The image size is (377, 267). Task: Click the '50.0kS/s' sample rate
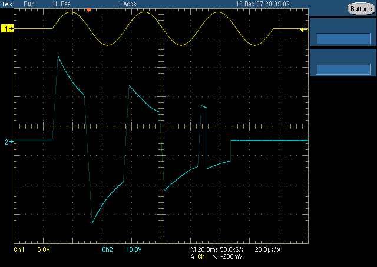(232, 249)
